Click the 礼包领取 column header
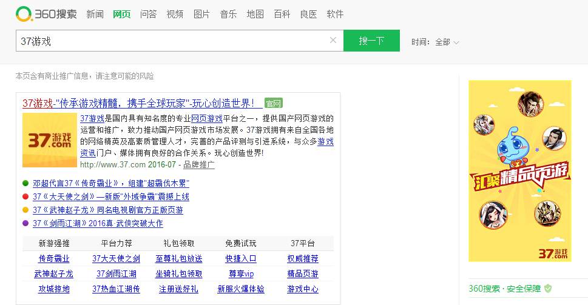The width and height of the screenshot is (588, 305). (179, 244)
